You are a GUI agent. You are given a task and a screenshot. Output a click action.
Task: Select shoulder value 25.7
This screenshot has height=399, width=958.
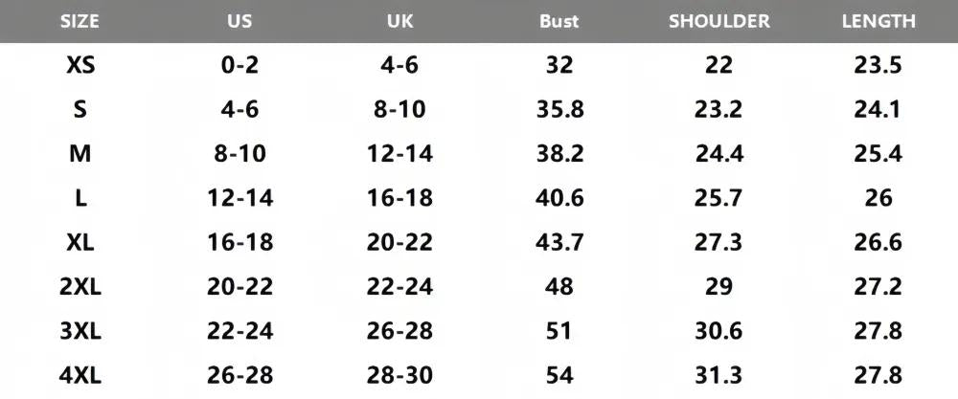point(718,198)
